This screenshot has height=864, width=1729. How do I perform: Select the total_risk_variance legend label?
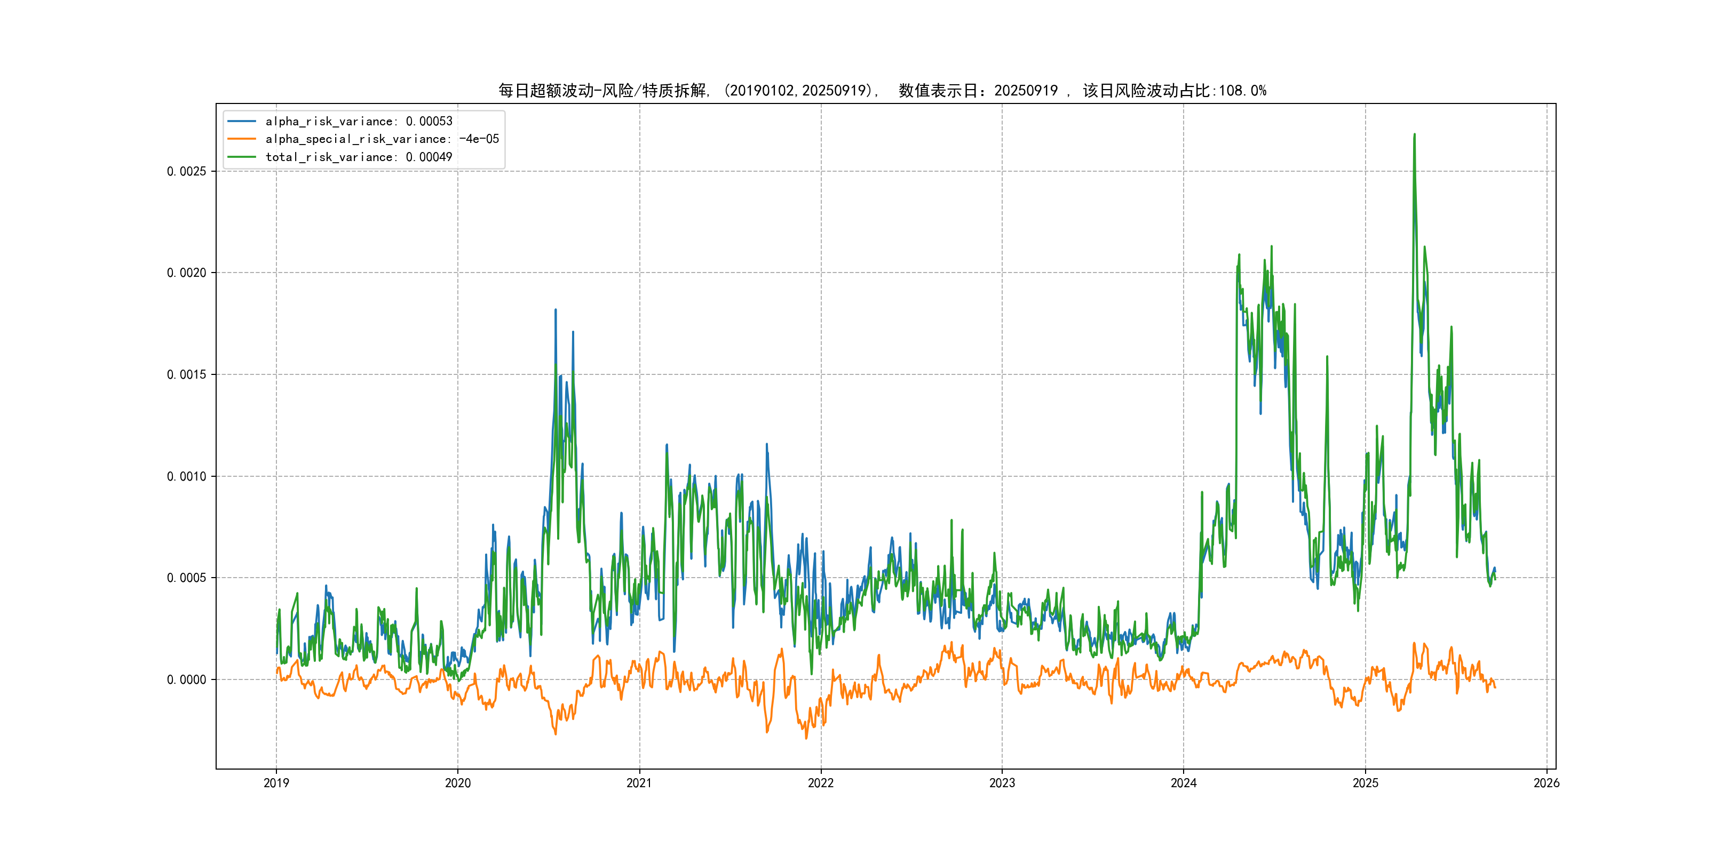[359, 157]
